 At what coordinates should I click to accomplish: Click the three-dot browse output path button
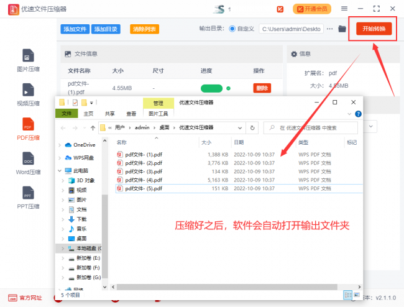(330, 29)
